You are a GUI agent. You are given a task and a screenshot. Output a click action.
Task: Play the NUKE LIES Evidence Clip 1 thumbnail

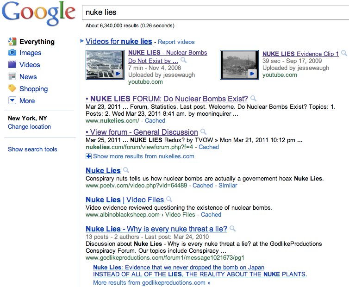(239, 64)
